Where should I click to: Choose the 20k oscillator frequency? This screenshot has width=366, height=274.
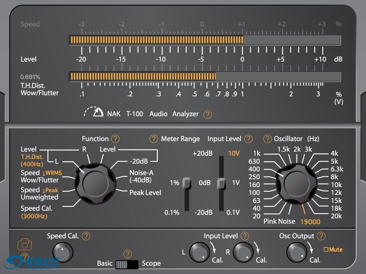point(336,216)
